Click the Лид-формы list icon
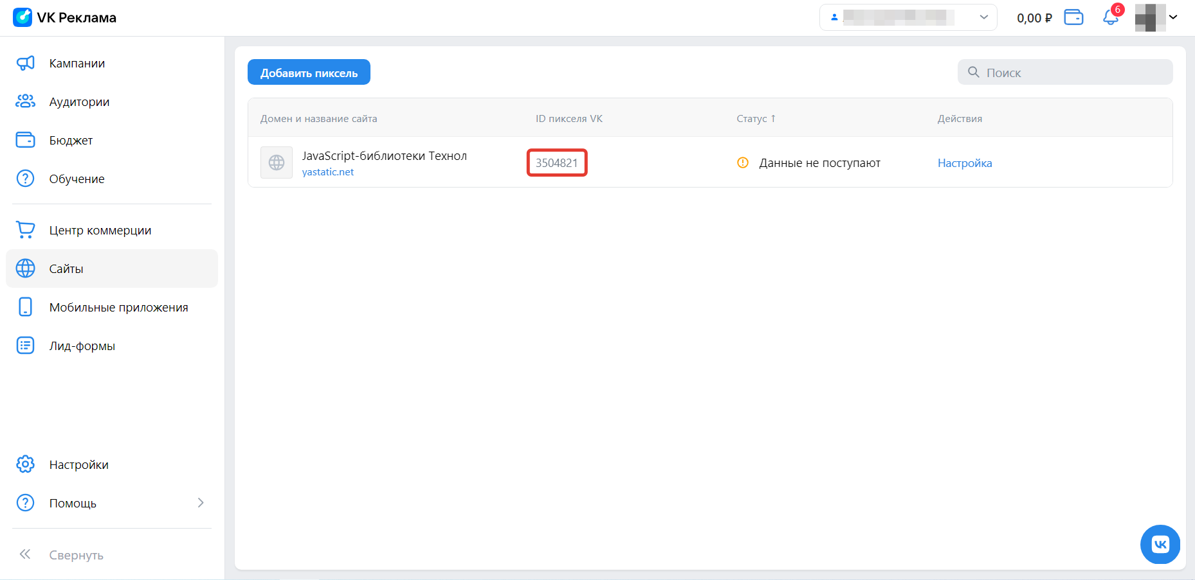The width and height of the screenshot is (1195, 580). pos(26,346)
